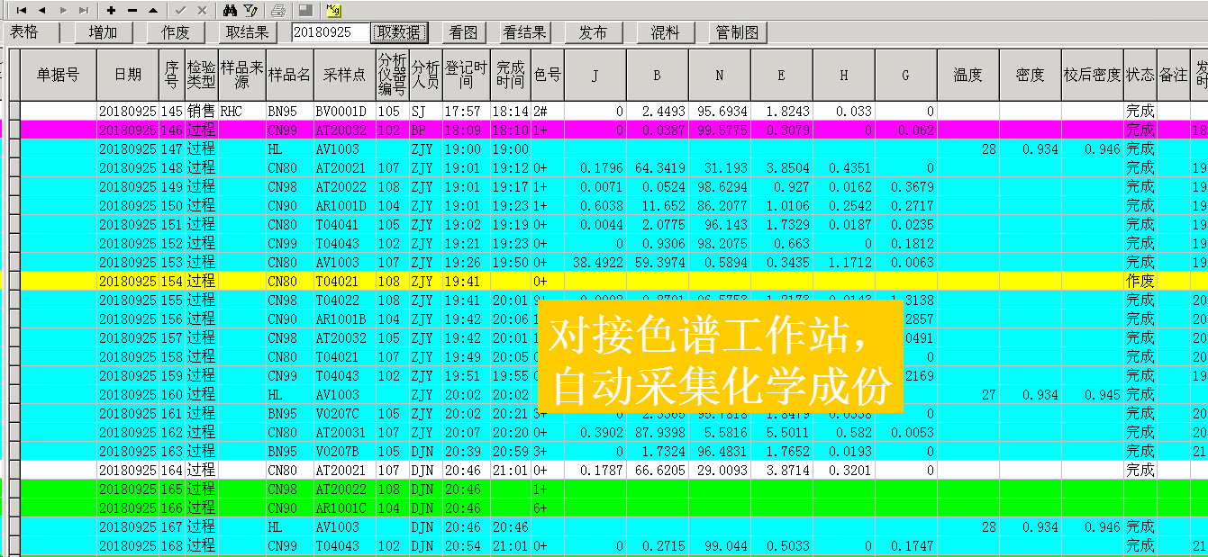Click the 取数据 button
Viewport: 1208px width, 557px height.
pos(399,33)
